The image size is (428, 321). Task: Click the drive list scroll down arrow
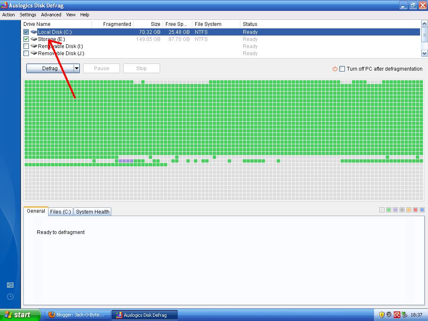(x=425, y=53)
